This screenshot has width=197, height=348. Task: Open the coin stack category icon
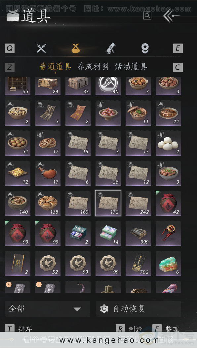(145, 48)
